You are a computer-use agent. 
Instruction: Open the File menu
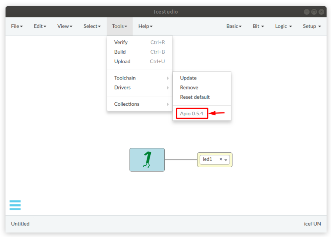pos(17,26)
